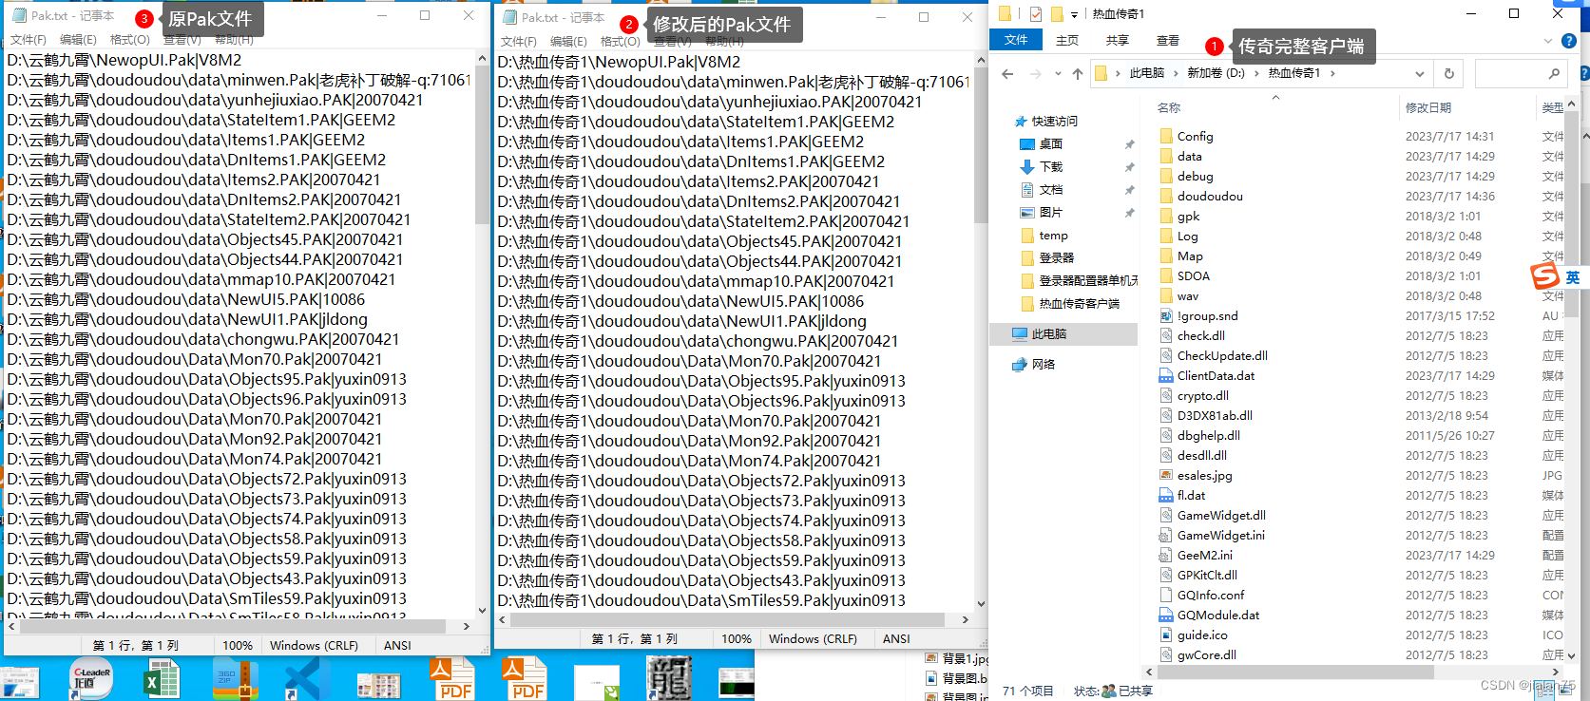Click the search magnifier icon in Explorer

[1554, 73]
